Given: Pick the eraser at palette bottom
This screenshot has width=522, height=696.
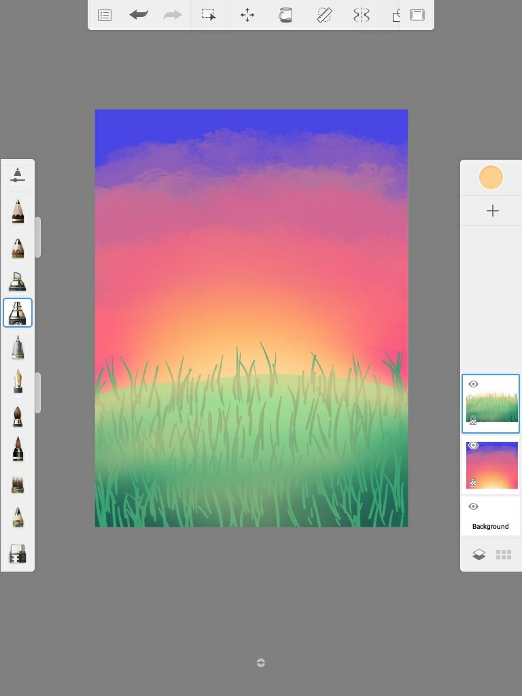Looking at the screenshot, I should [18, 553].
